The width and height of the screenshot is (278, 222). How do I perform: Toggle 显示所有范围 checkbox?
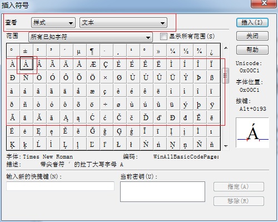coord(163,36)
